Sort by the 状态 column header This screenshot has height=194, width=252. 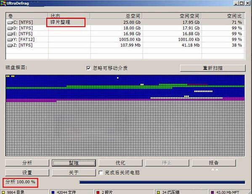pyautogui.click(x=69, y=16)
